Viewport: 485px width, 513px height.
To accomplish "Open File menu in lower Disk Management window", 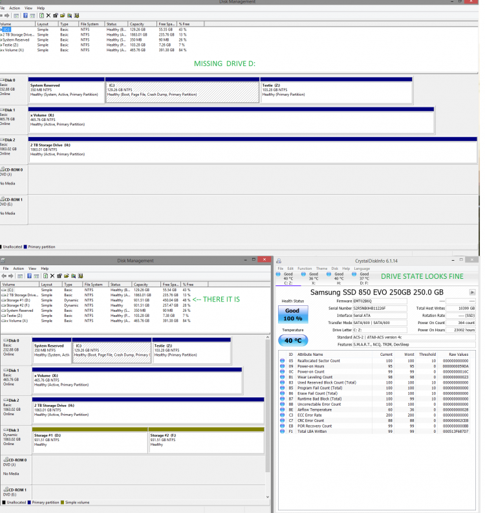I will pos(6,268).
